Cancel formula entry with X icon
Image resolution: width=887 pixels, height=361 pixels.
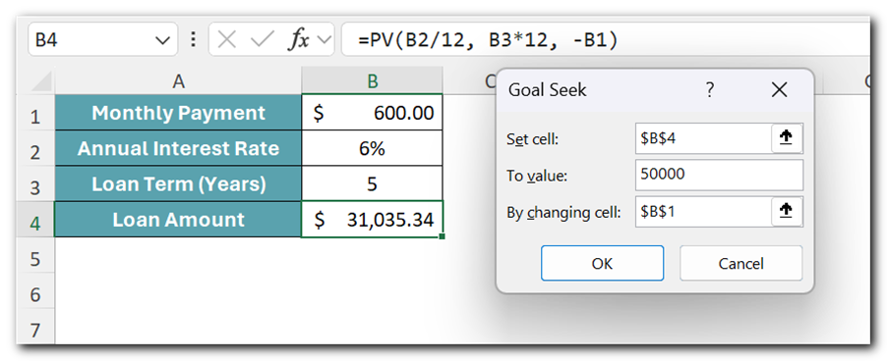pyautogui.click(x=227, y=40)
